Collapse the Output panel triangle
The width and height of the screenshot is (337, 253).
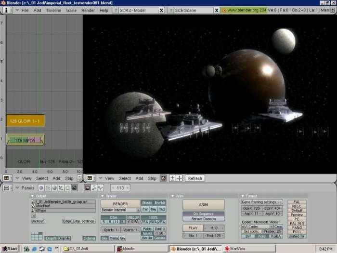(x=32, y=196)
